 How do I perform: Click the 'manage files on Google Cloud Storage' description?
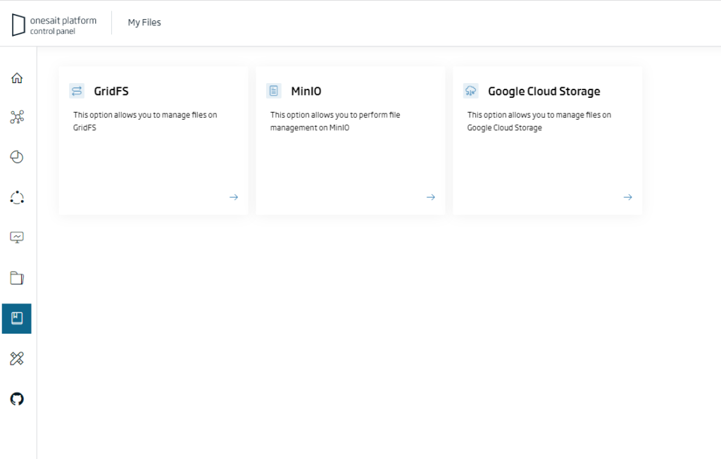pos(539,121)
